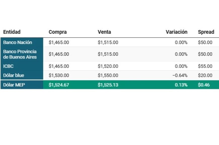This screenshot has width=219, height=145.
Task: Click Dólar blue compra value $1,530.00
Action: (x=59, y=76)
